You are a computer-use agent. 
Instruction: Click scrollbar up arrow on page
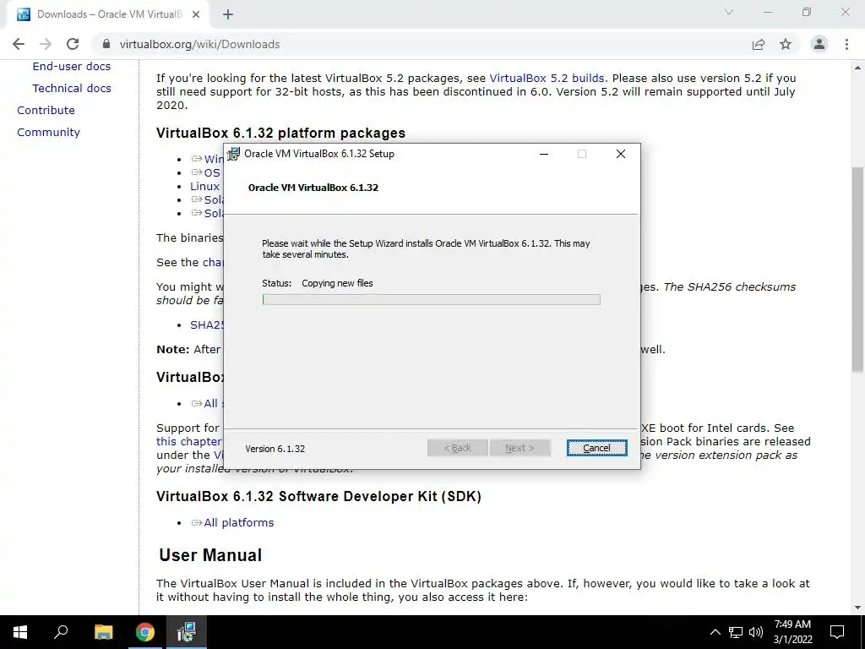(857, 68)
